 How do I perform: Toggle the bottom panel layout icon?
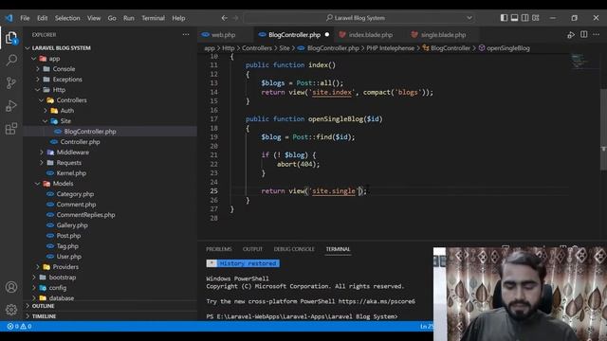coord(514,18)
